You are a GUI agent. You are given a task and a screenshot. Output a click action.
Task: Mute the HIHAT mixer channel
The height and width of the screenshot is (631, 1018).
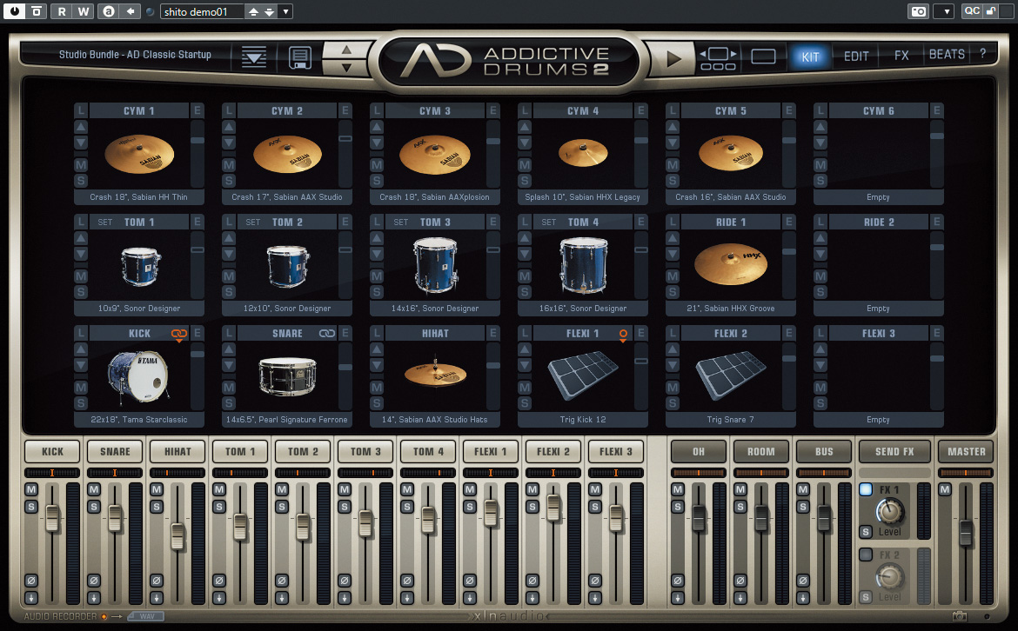coord(157,489)
